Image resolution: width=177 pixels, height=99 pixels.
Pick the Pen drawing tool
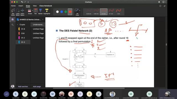tap(36, 12)
